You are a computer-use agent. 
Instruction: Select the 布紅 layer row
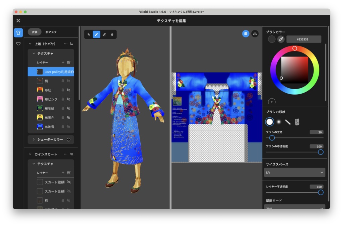click(x=51, y=90)
